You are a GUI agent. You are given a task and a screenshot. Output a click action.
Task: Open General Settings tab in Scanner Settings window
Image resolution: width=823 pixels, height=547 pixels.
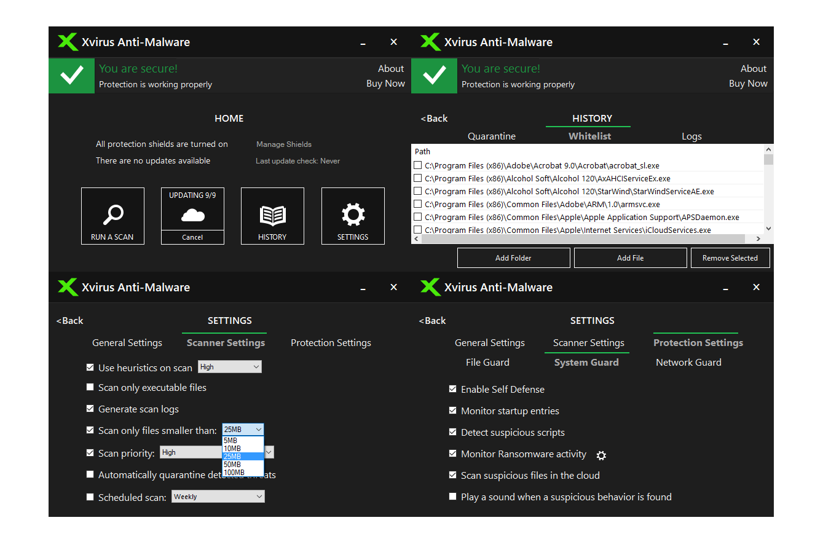click(x=127, y=343)
